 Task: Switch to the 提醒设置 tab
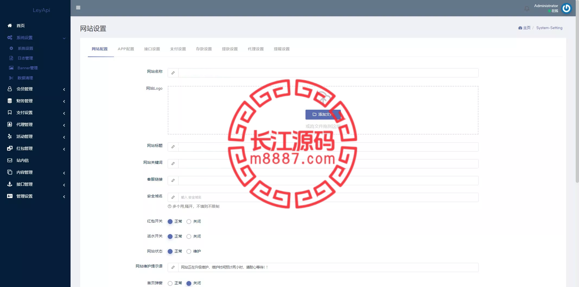point(282,49)
